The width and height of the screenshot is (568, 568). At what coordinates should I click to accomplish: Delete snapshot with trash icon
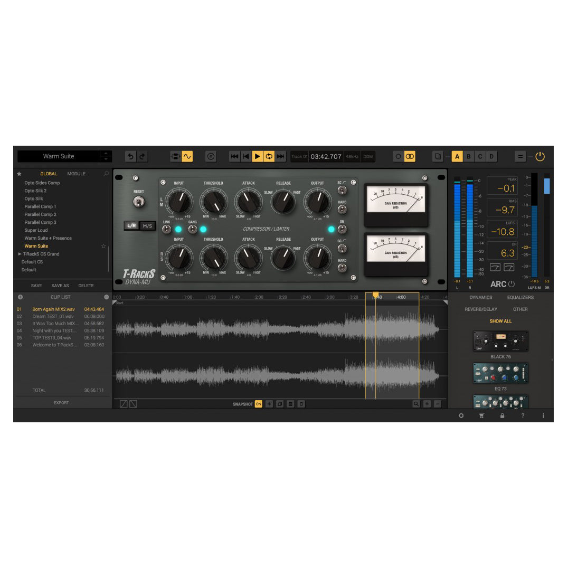(301, 404)
